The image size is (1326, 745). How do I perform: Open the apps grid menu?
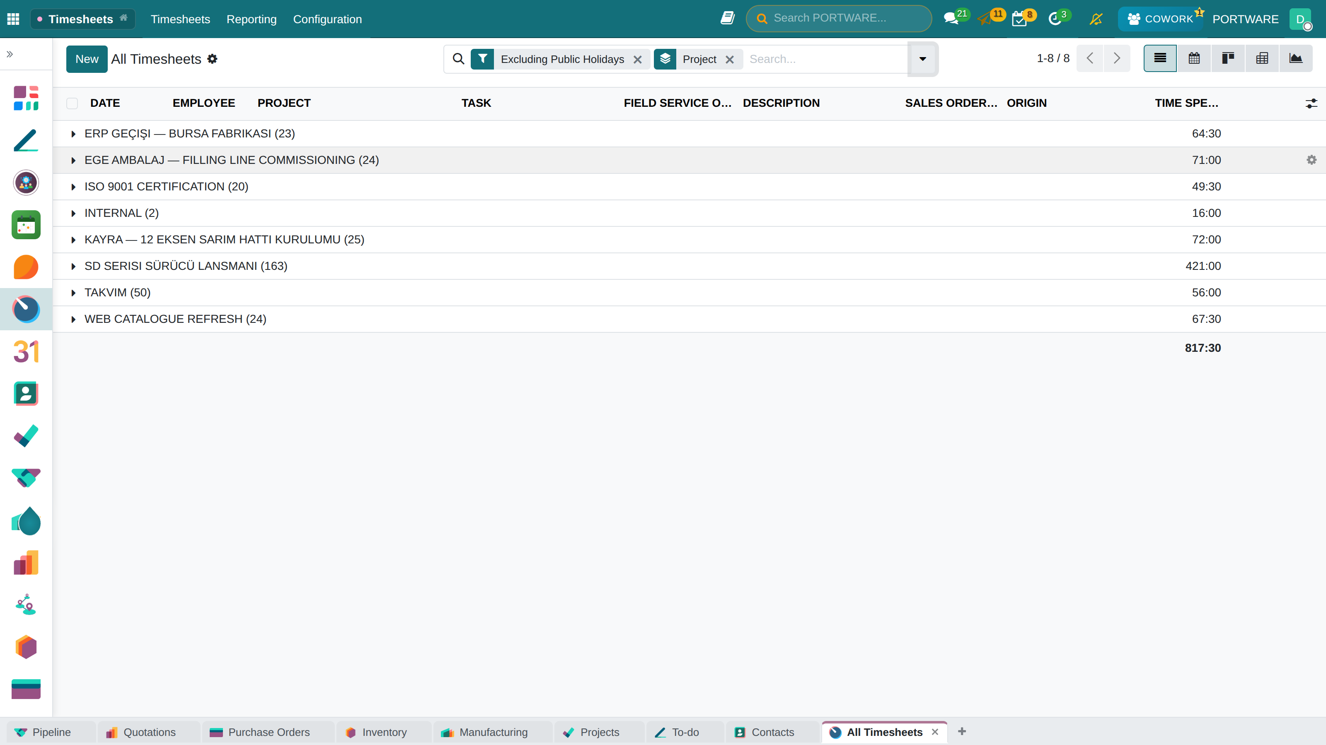(x=13, y=19)
